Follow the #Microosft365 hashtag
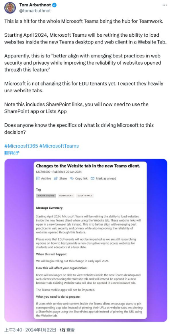The width and height of the screenshot is (174, 334). point(21,146)
